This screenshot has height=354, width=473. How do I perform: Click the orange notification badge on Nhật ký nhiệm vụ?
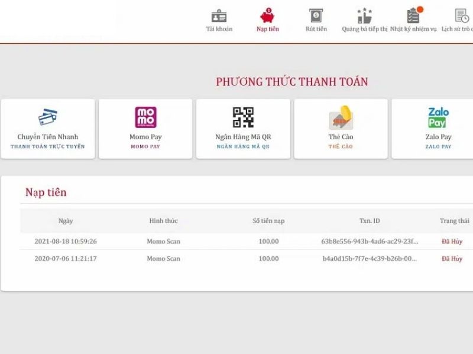[420, 9]
